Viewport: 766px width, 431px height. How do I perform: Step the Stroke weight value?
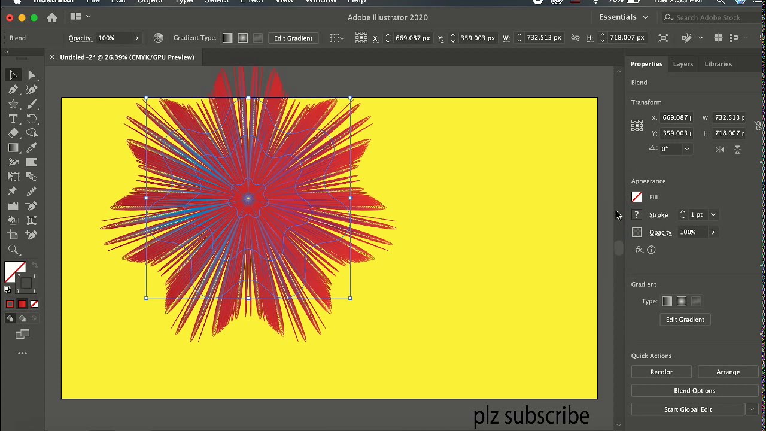(x=683, y=214)
